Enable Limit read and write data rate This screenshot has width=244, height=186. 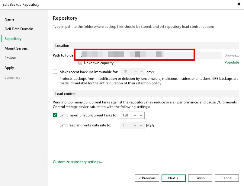point(55,125)
